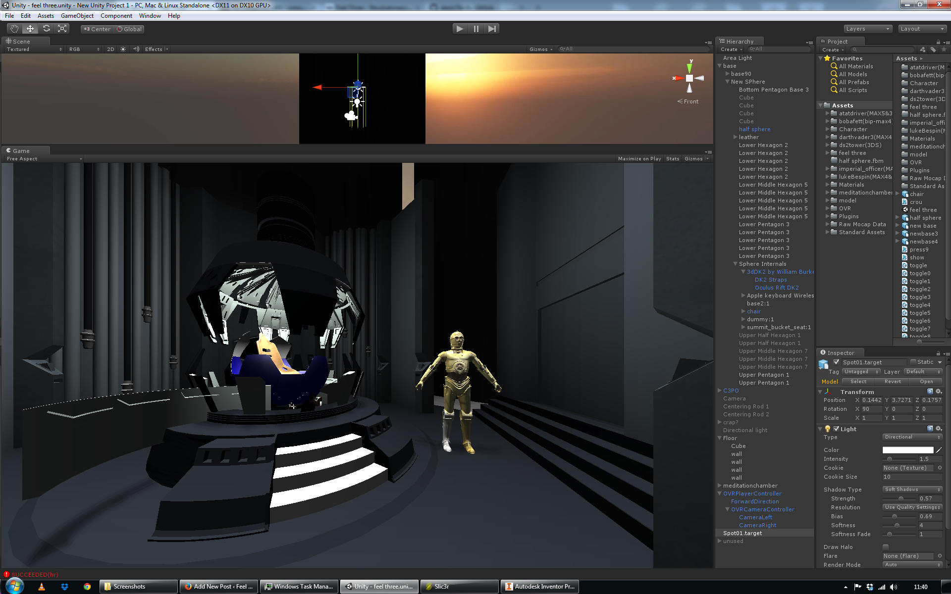Viewport: 951px width, 594px height.
Task: Click the Light component help icon
Action: (930, 429)
